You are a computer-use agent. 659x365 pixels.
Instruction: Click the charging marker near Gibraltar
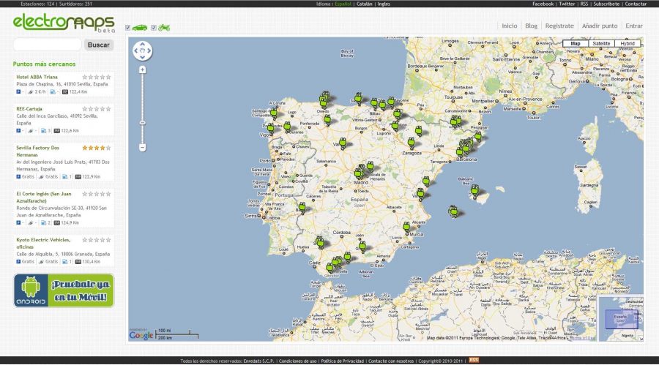330,268
